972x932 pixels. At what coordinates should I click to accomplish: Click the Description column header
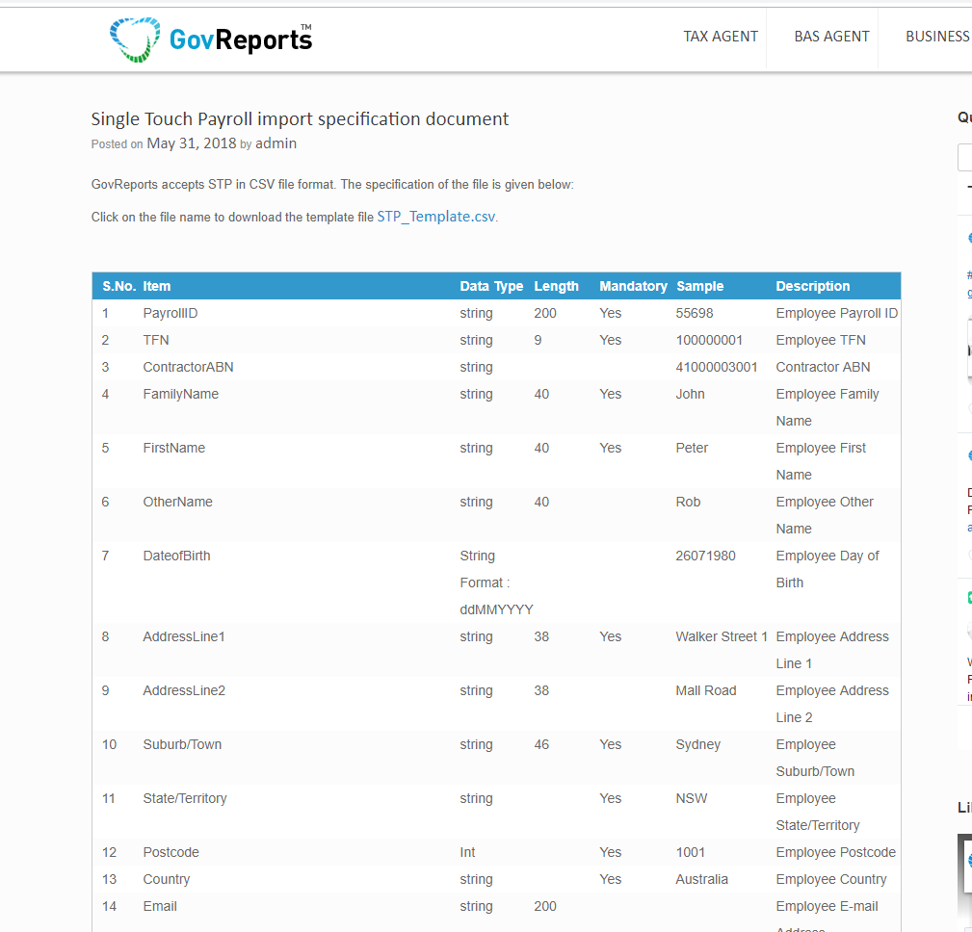812,286
